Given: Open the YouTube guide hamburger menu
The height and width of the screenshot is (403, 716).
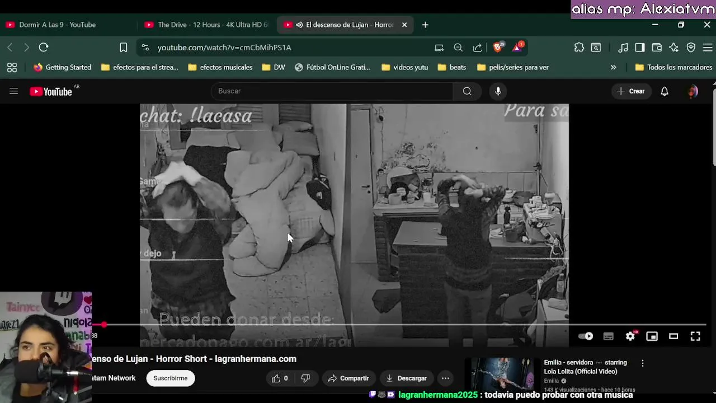Looking at the screenshot, I should click(13, 91).
